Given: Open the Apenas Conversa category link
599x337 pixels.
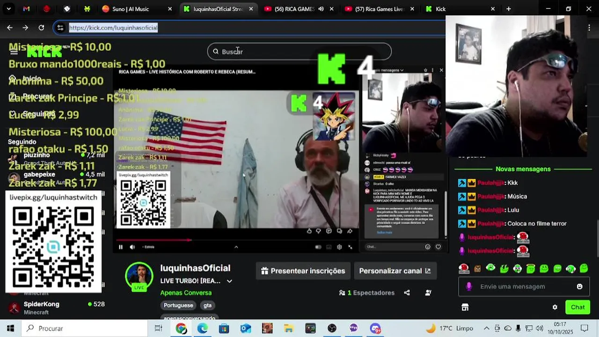Looking at the screenshot, I should pyautogui.click(x=186, y=293).
